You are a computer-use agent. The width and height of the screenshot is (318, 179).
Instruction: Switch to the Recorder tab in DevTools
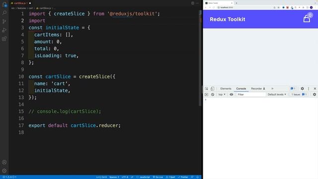click(258, 89)
